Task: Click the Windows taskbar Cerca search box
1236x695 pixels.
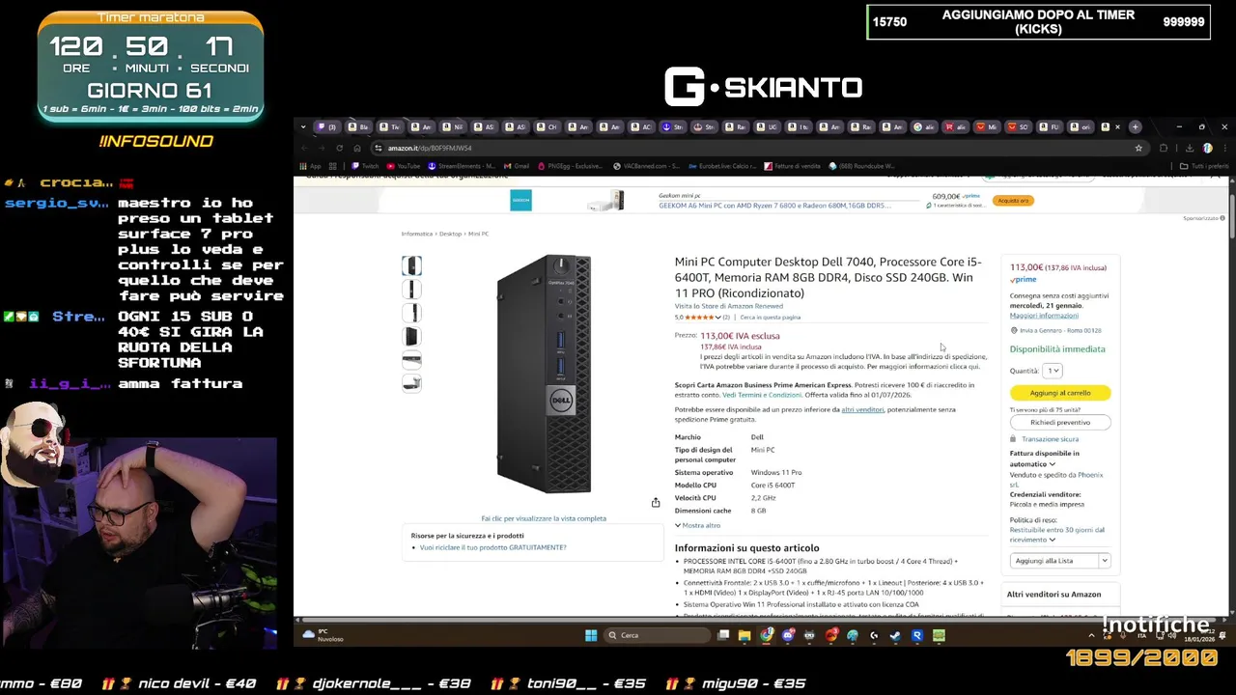Action: tap(657, 635)
